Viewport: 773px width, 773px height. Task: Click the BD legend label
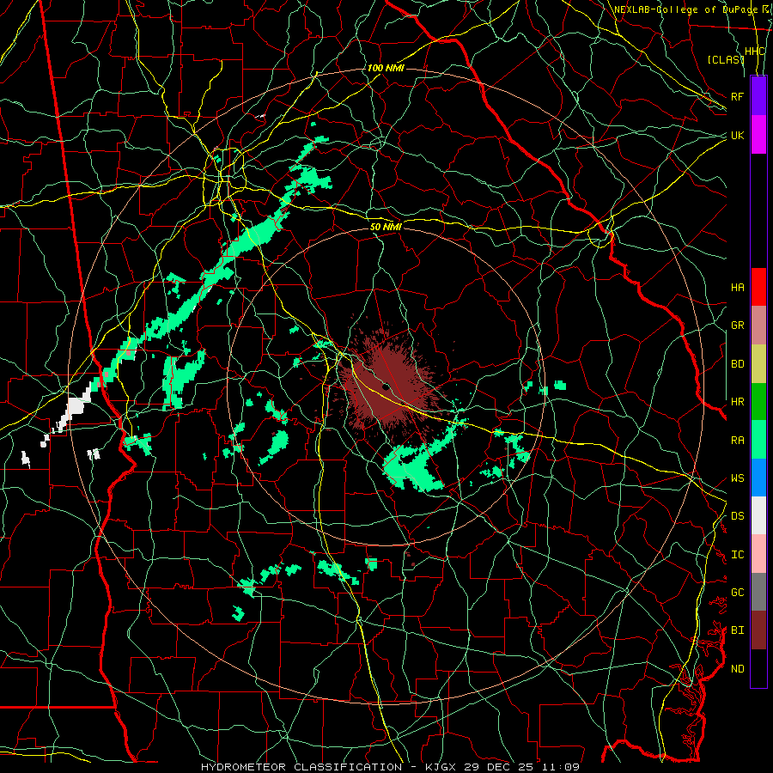tap(738, 364)
